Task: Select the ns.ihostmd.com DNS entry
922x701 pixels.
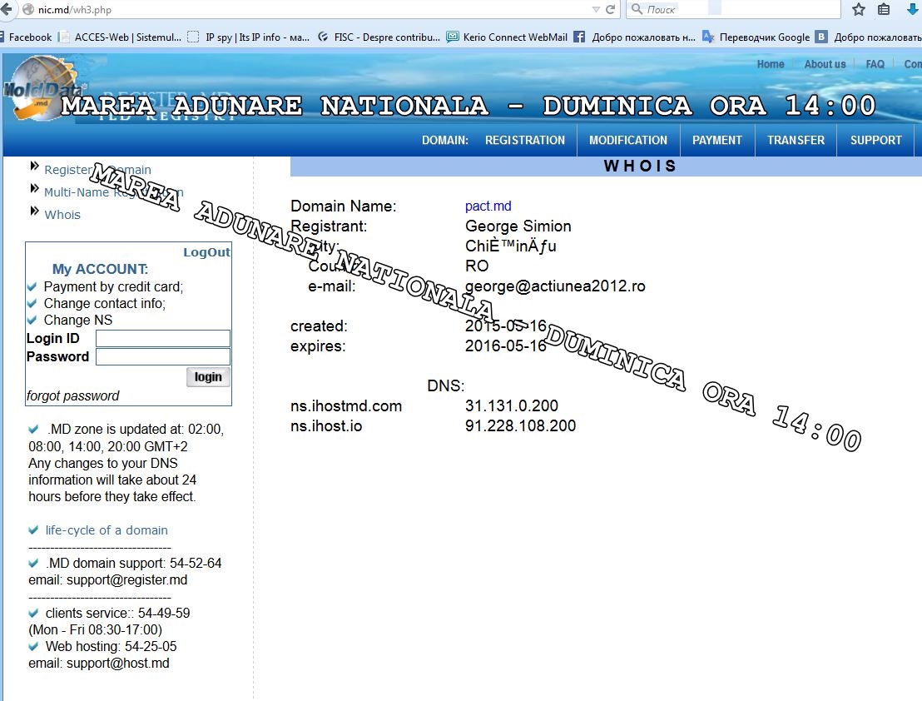Action: (x=346, y=406)
